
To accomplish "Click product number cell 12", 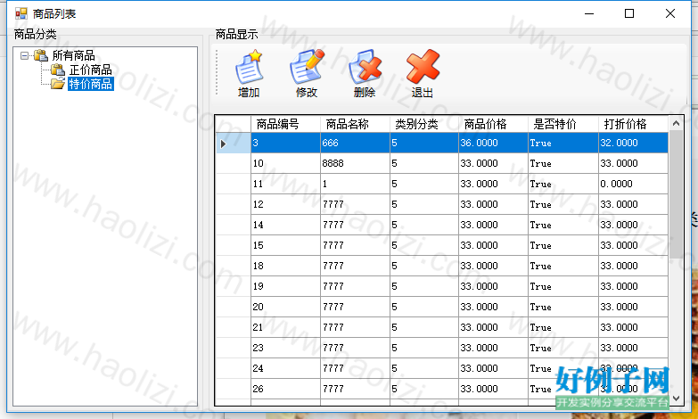I will [286, 204].
